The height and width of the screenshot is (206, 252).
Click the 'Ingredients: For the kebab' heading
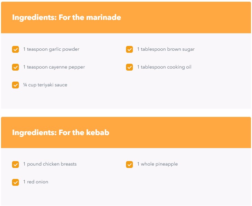61,133
